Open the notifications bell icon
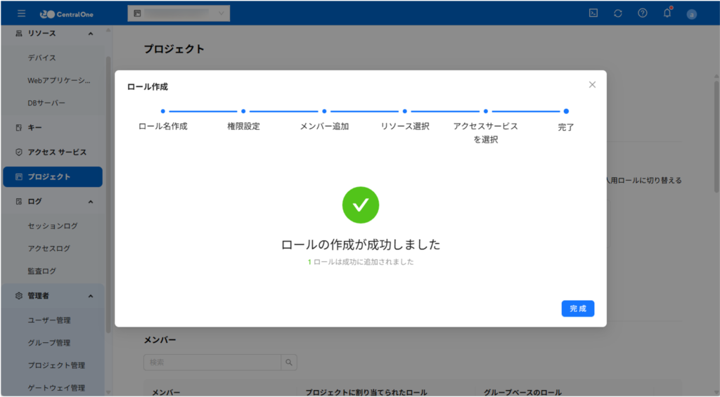Image resolution: width=720 pixels, height=397 pixels. [x=667, y=13]
